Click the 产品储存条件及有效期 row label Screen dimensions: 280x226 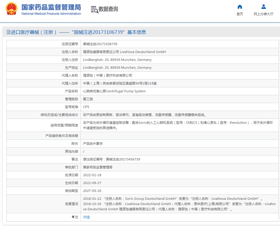point(62,136)
